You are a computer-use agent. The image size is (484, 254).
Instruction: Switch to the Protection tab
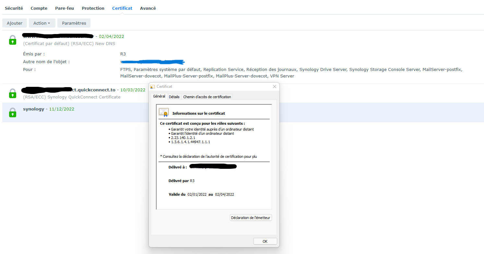(x=93, y=8)
